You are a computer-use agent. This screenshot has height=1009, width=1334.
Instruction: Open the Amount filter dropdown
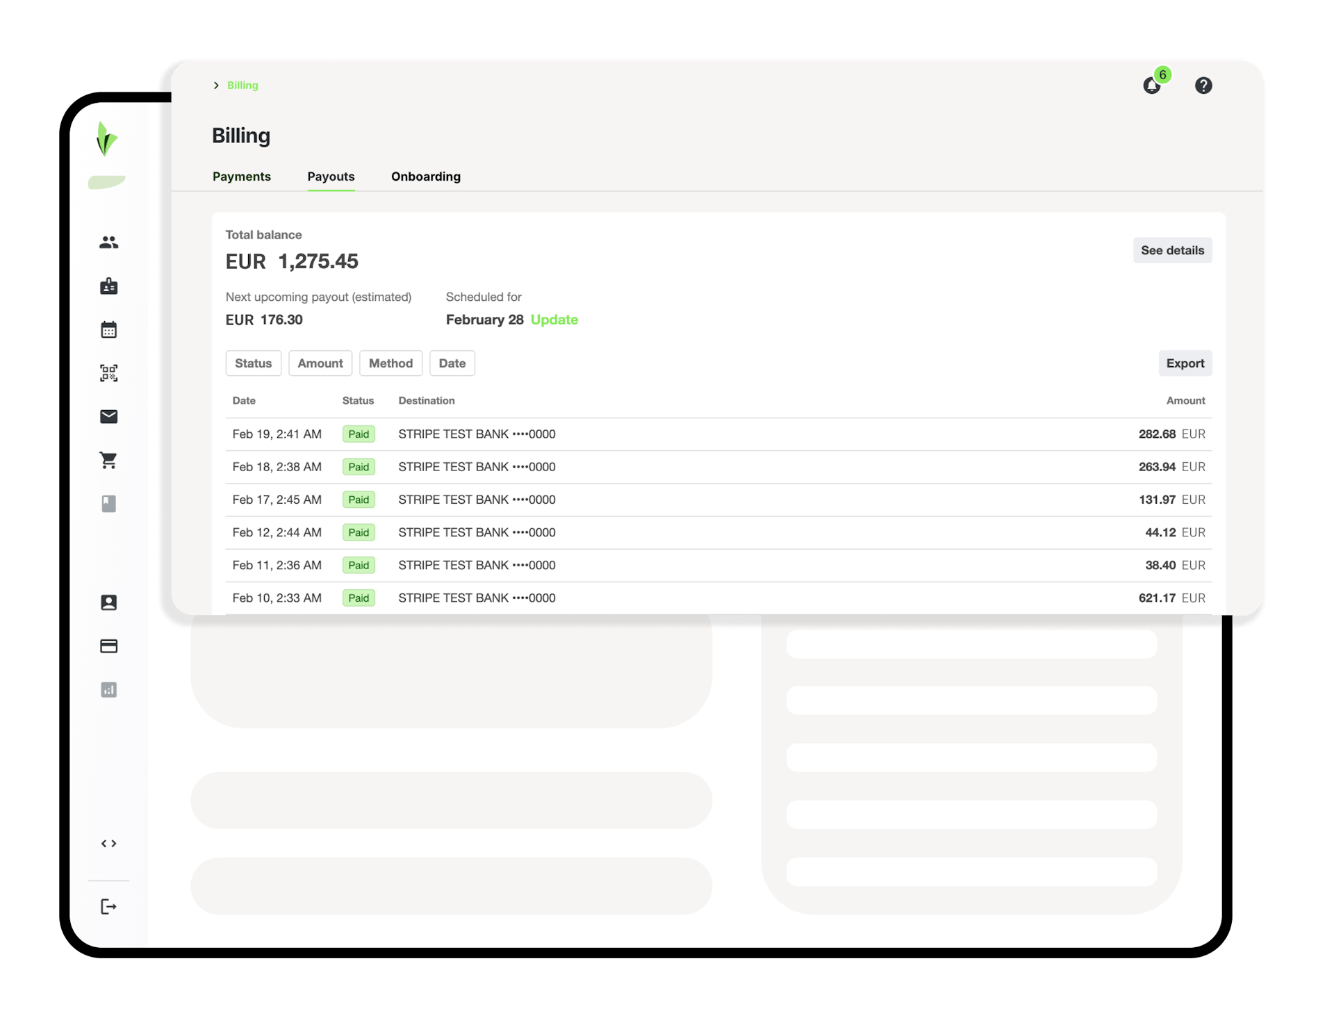320,363
